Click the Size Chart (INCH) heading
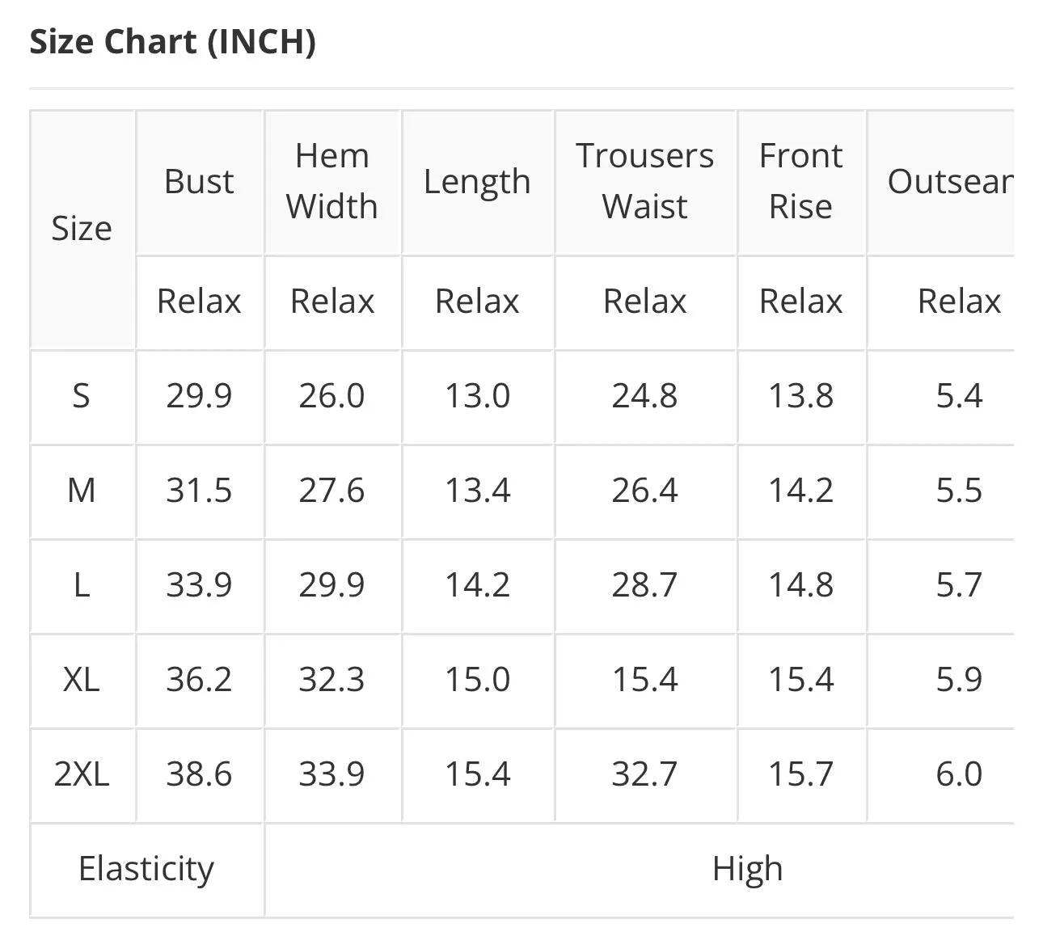 [172, 42]
